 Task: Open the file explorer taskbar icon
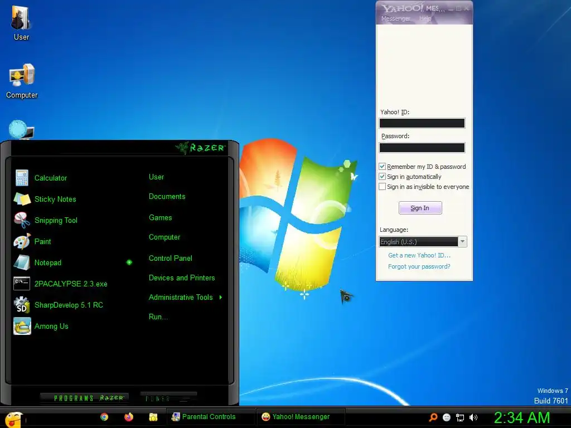[x=153, y=417]
